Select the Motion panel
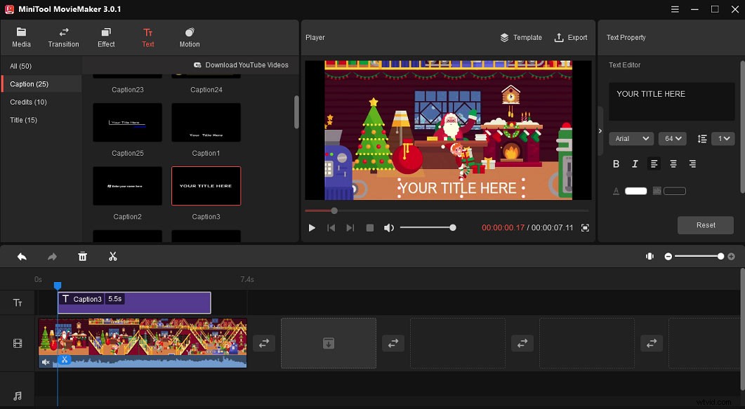This screenshot has height=409, width=745. pos(188,37)
